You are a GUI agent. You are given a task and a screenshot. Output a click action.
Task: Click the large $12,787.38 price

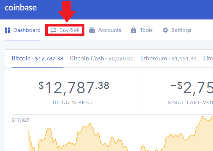74,88
